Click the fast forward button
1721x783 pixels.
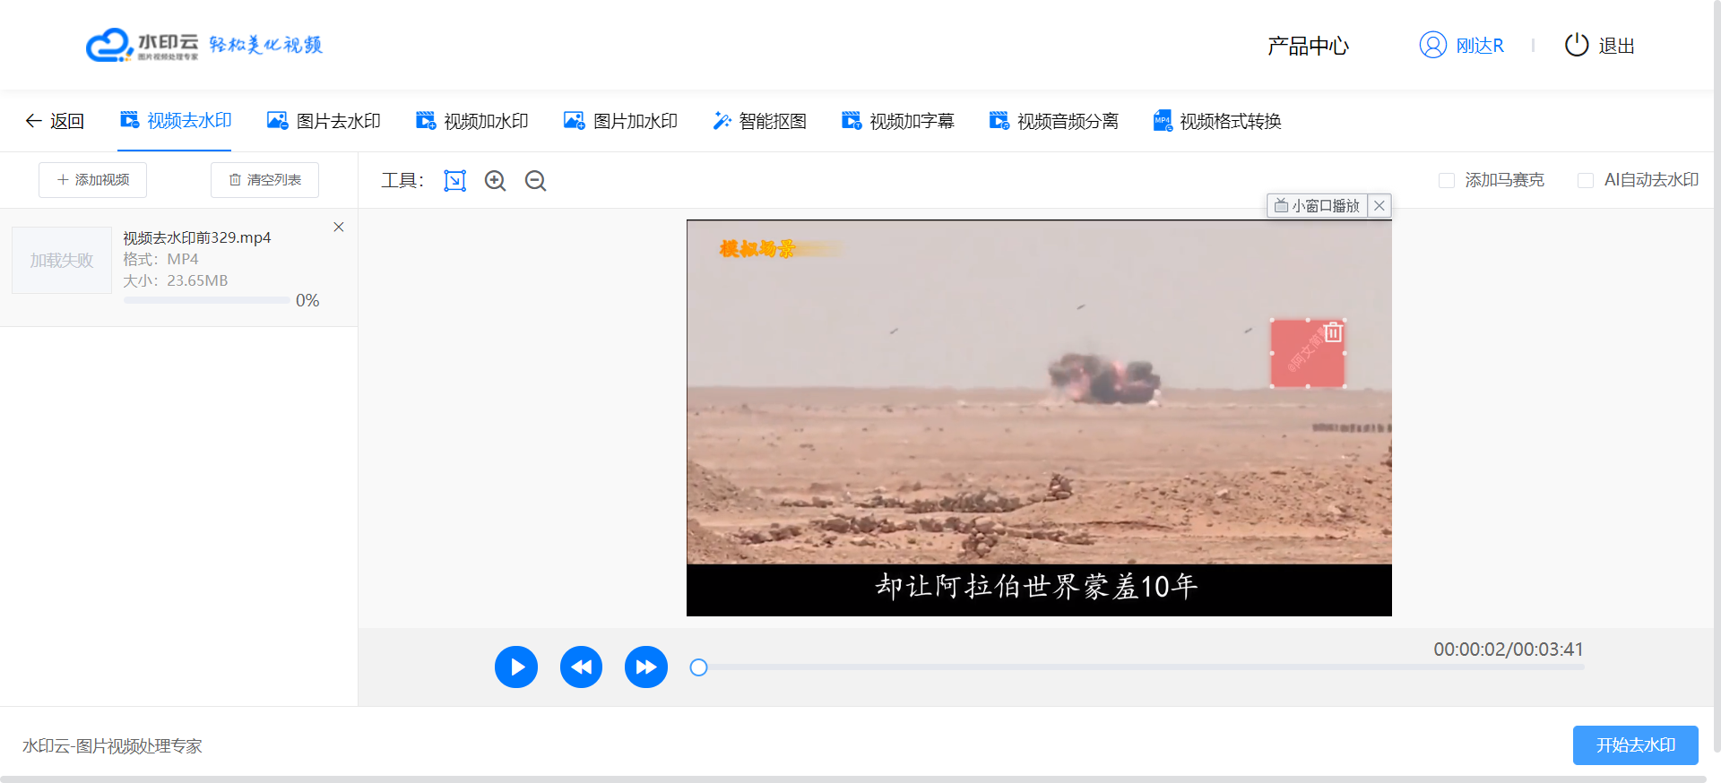(x=646, y=667)
